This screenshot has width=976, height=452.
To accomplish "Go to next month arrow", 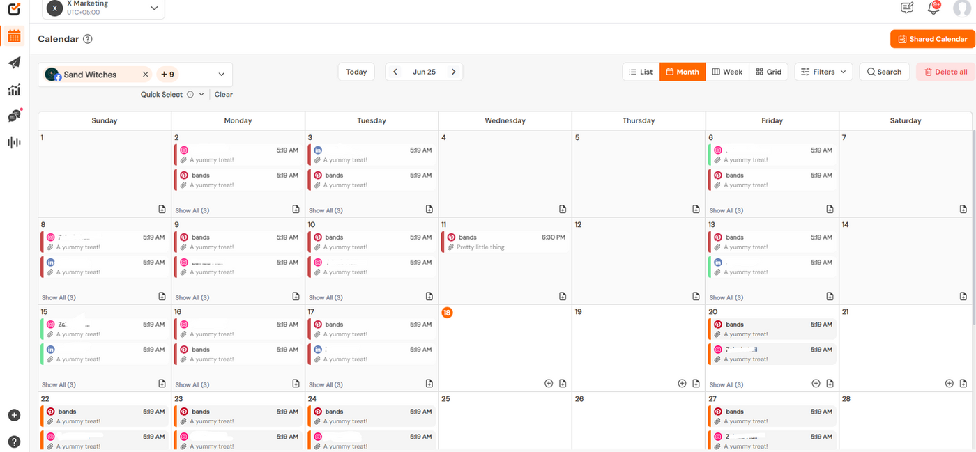I will point(453,72).
